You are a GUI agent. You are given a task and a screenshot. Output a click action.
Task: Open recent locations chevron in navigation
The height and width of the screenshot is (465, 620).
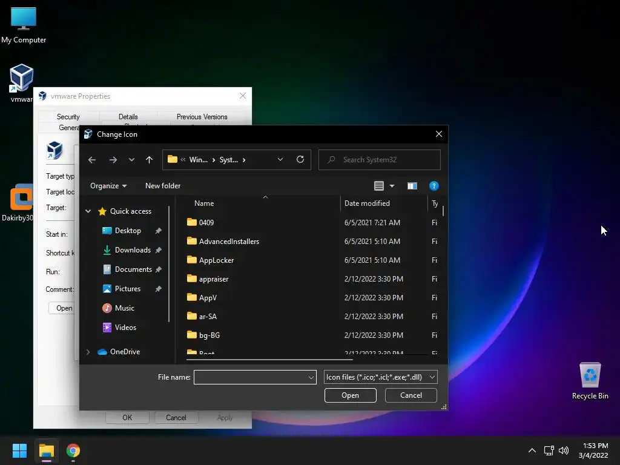click(x=131, y=160)
